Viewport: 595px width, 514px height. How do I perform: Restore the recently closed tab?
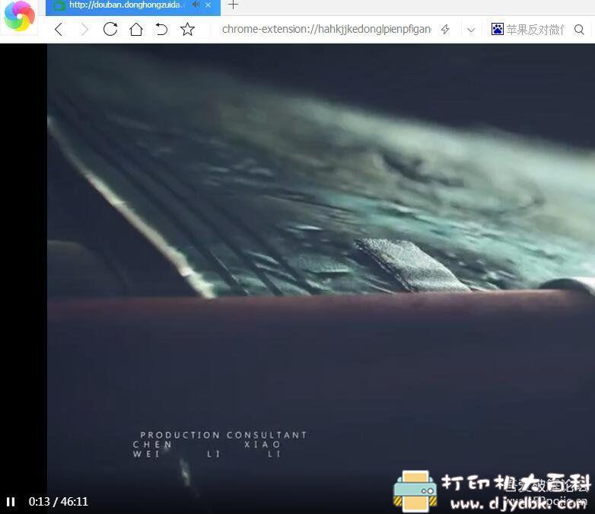point(161,29)
